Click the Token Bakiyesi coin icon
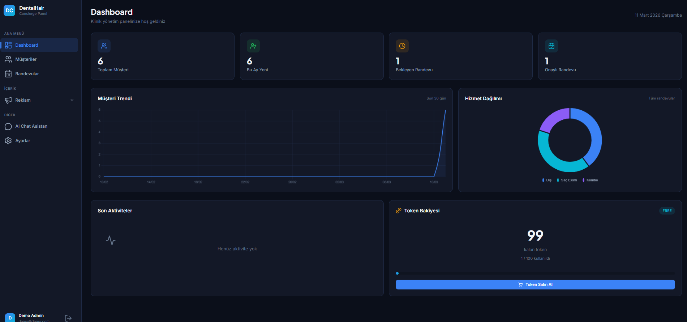 399,211
